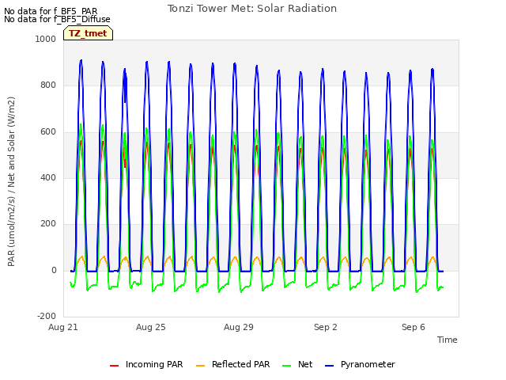506x380 pixels.
Task: Click the green Net legend swatch
Action: click(286, 366)
